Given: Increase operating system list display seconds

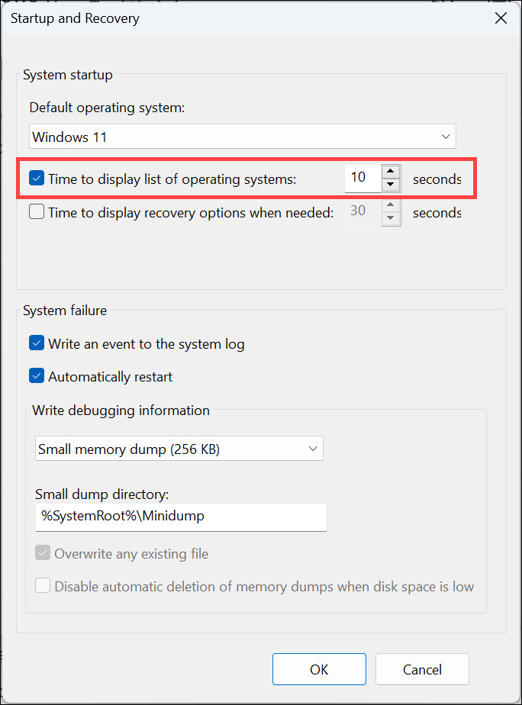Looking at the screenshot, I should click(390, 172).
